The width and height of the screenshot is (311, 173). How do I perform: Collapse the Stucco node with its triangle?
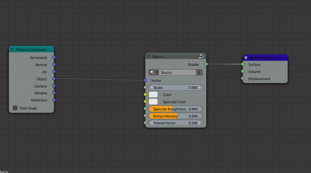point(149,57)
